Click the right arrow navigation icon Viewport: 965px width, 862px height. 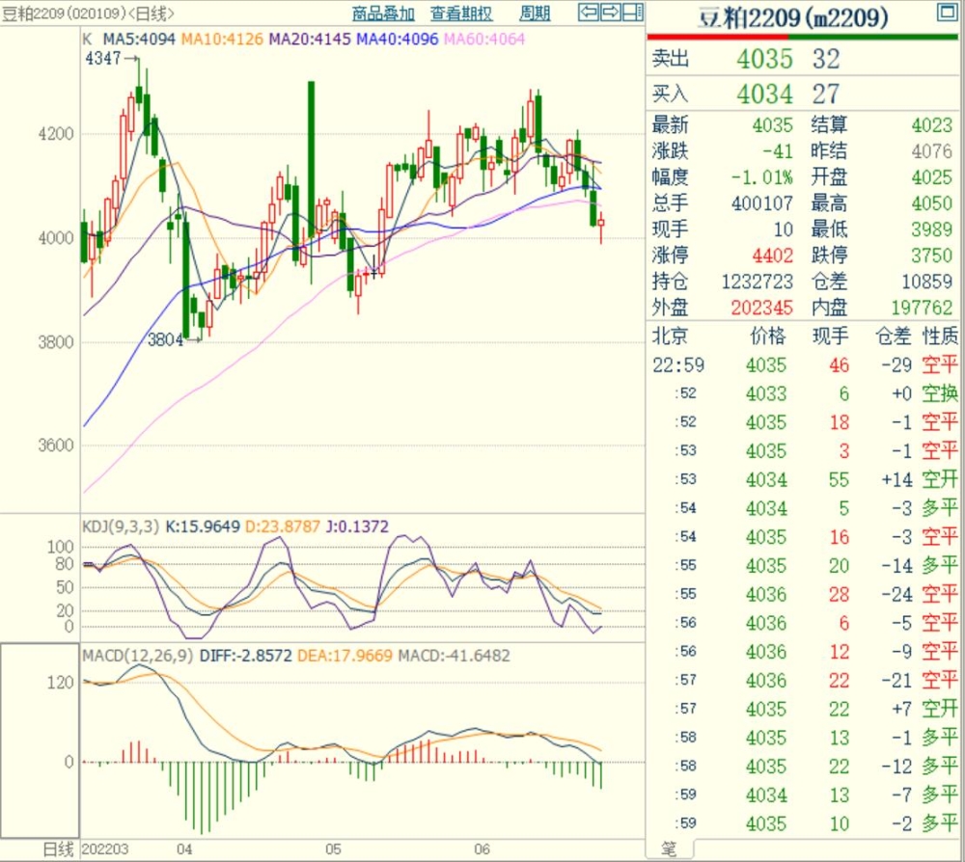click(x=610, y=13)
